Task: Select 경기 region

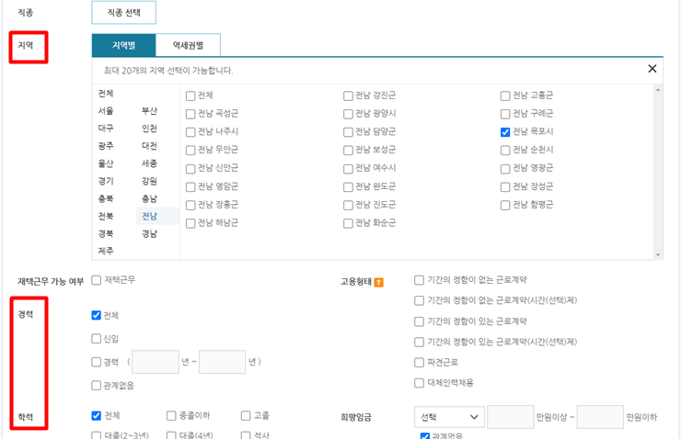Action: (106, 181)
